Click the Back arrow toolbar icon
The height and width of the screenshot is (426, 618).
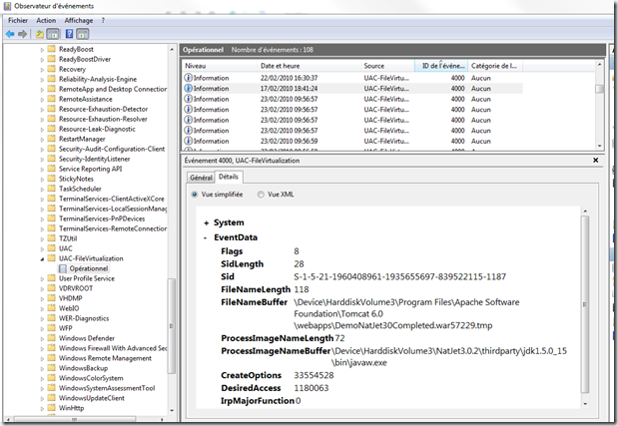[x=10, y=34]
